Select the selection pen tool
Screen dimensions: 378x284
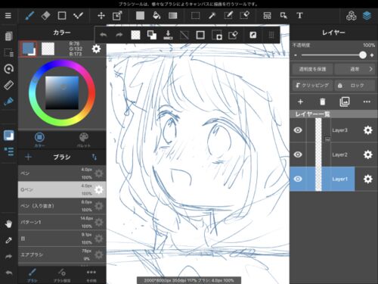click(228, 16)
